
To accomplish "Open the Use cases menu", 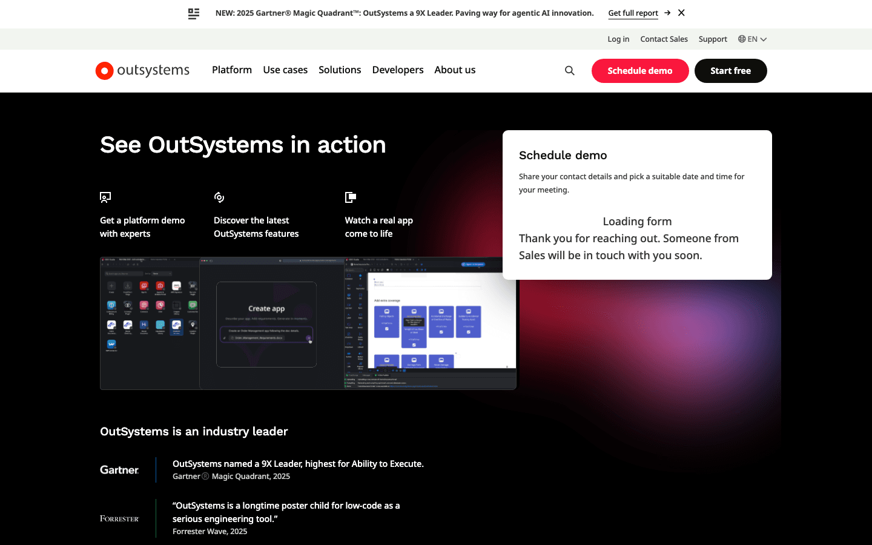I will coord(285,70).
